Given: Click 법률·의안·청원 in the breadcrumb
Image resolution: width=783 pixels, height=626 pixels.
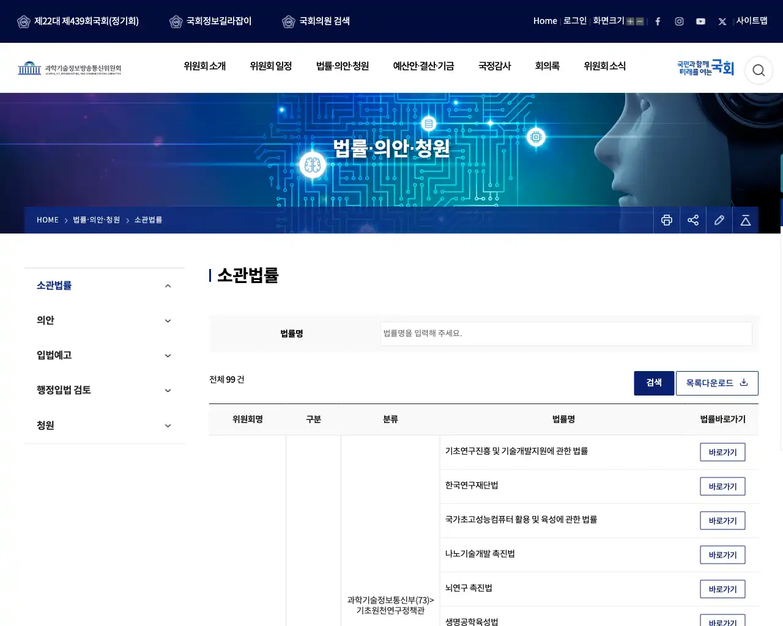Looking at the screenshot, I should 97,220.
